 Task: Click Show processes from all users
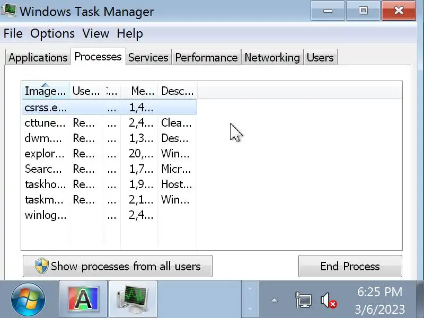[118, 266]
